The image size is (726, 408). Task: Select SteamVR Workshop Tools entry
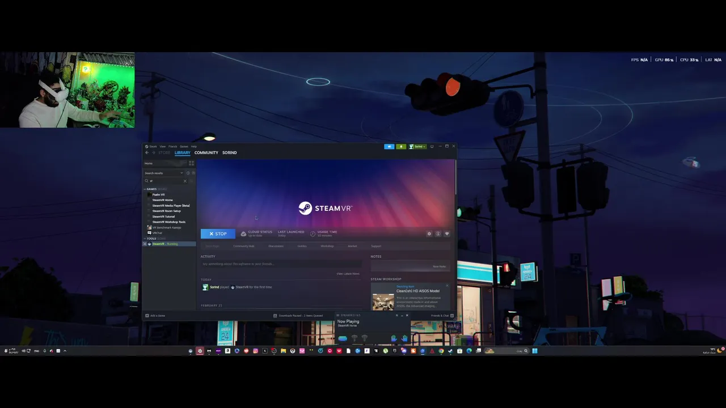[168, 222]
